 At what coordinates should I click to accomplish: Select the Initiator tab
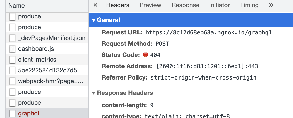(x=219, y=5)
